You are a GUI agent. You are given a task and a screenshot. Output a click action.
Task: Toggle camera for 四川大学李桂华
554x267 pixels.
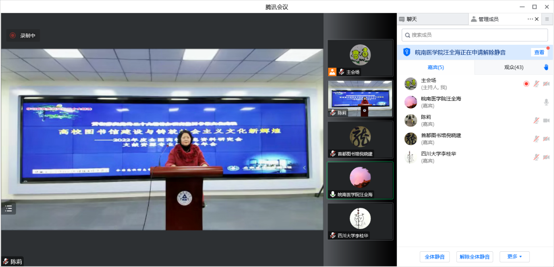(x=546, y=157)
